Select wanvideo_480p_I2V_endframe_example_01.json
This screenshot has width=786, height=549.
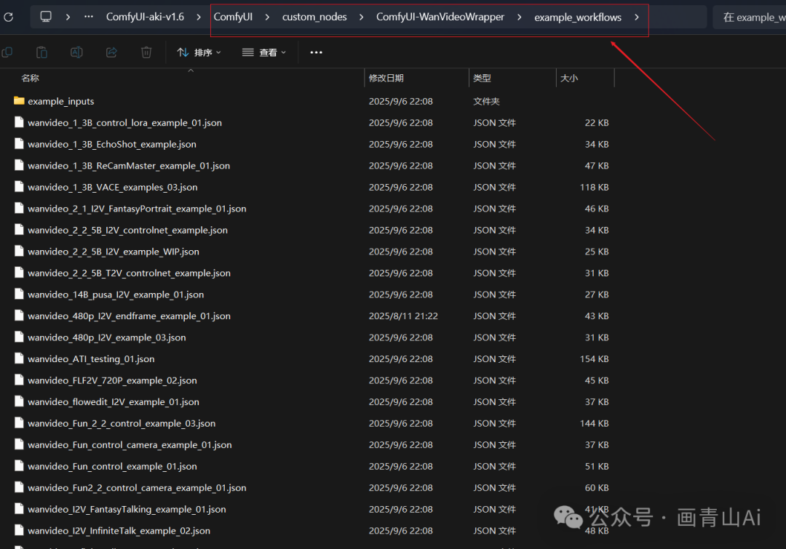point(129,316)
